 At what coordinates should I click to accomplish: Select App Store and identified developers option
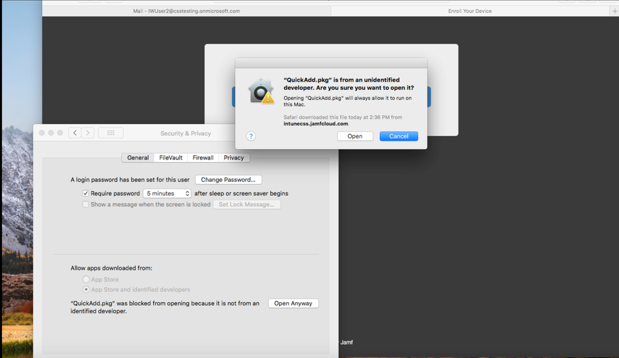(86, 290)
